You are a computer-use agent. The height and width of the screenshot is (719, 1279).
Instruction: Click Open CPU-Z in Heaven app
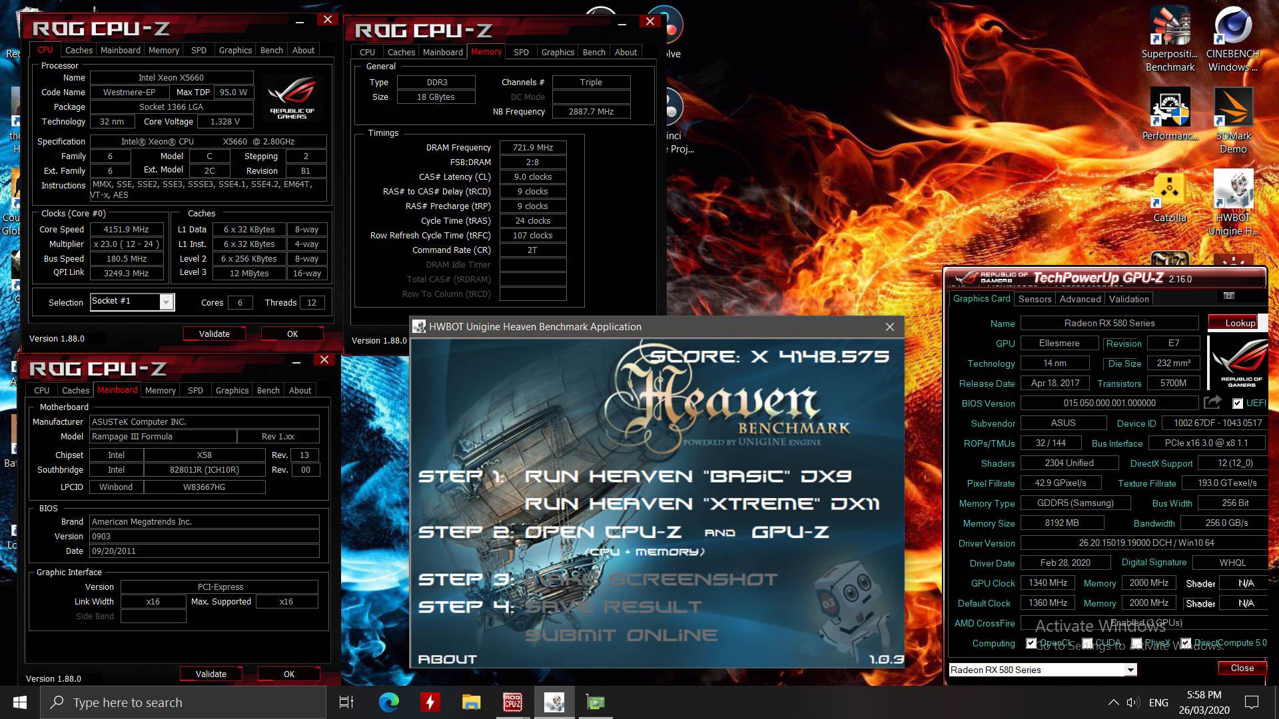pos(603,532)
